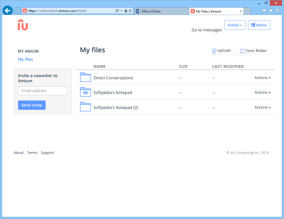284x219 pixels.
Task: Click the Softpedia's Notepad (2) folder icon
Action: (x=85, y=107)
